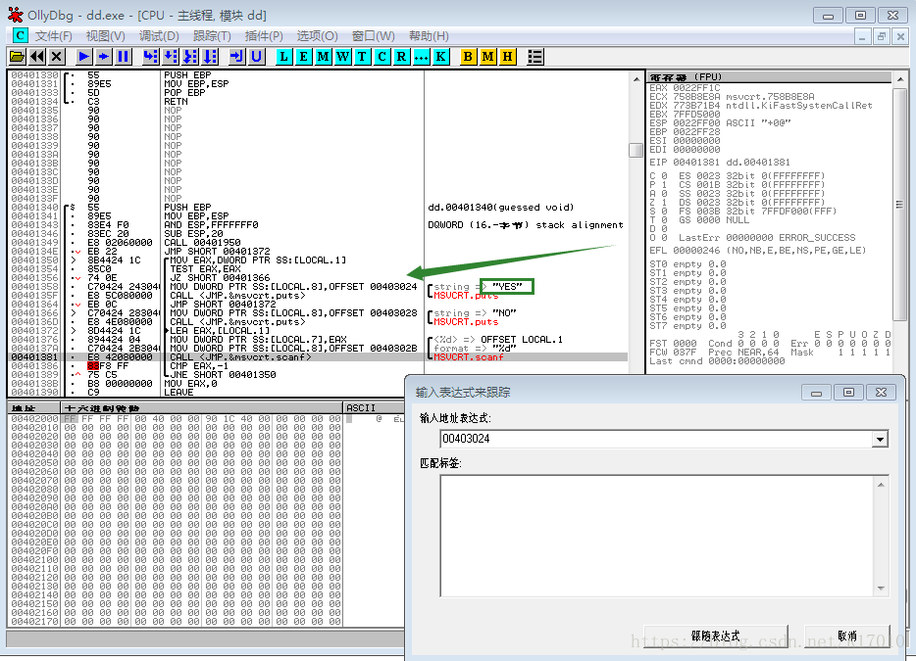This screenshot has height=661, width=916.
Task: Open the 选项(O) menu
Action: 317,36
